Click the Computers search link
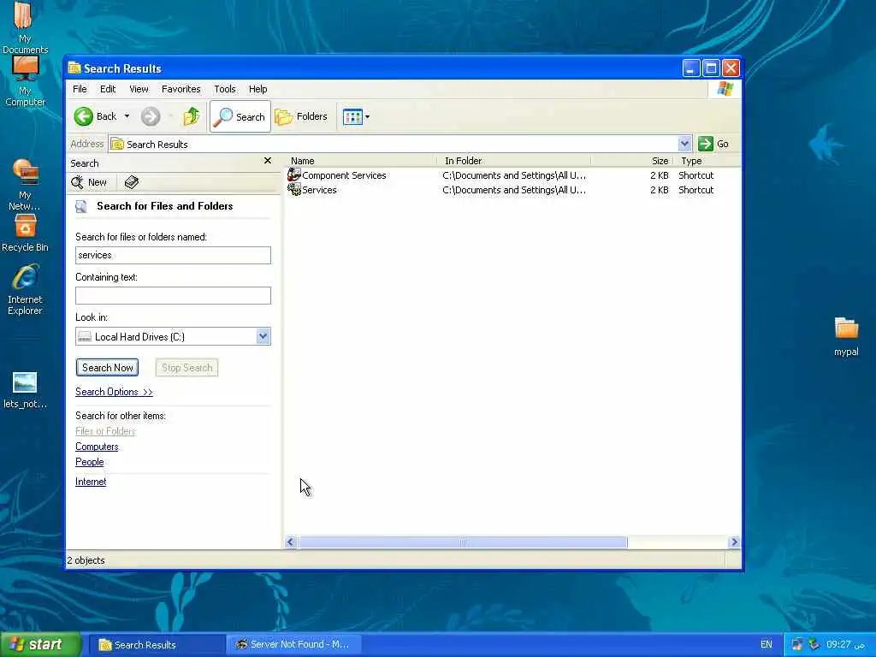The image size is (876, 657). point(97,447)
